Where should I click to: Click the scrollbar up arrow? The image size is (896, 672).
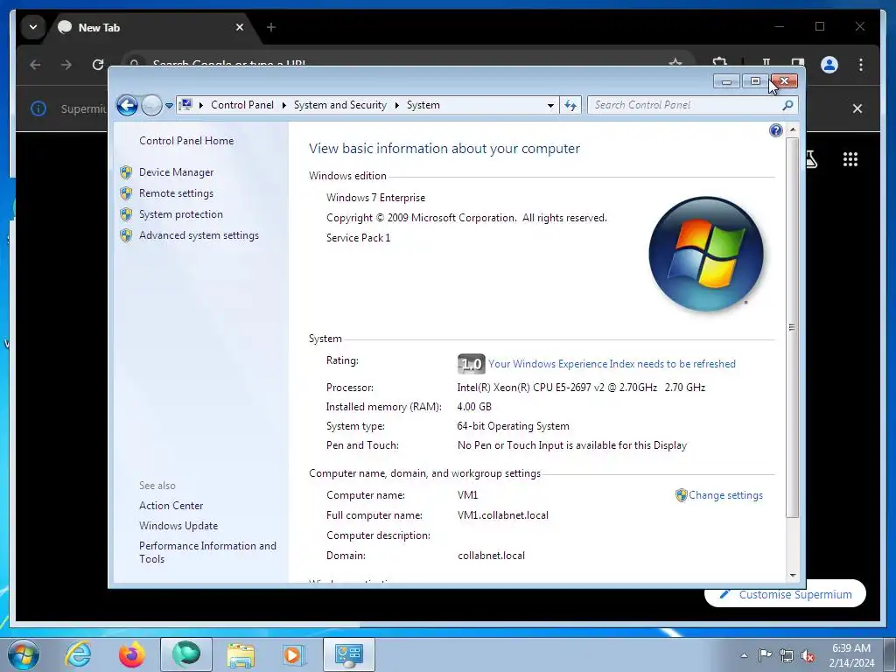[x=793, y=129]
